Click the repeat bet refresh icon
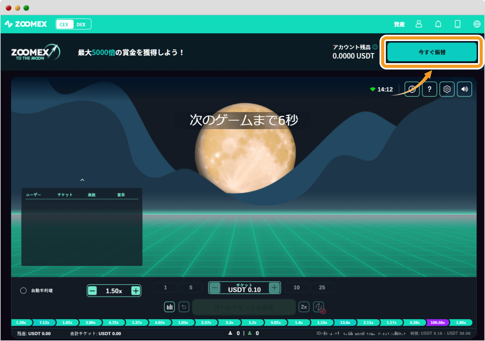The image size is (485, 341). click(x=318, y=307)
